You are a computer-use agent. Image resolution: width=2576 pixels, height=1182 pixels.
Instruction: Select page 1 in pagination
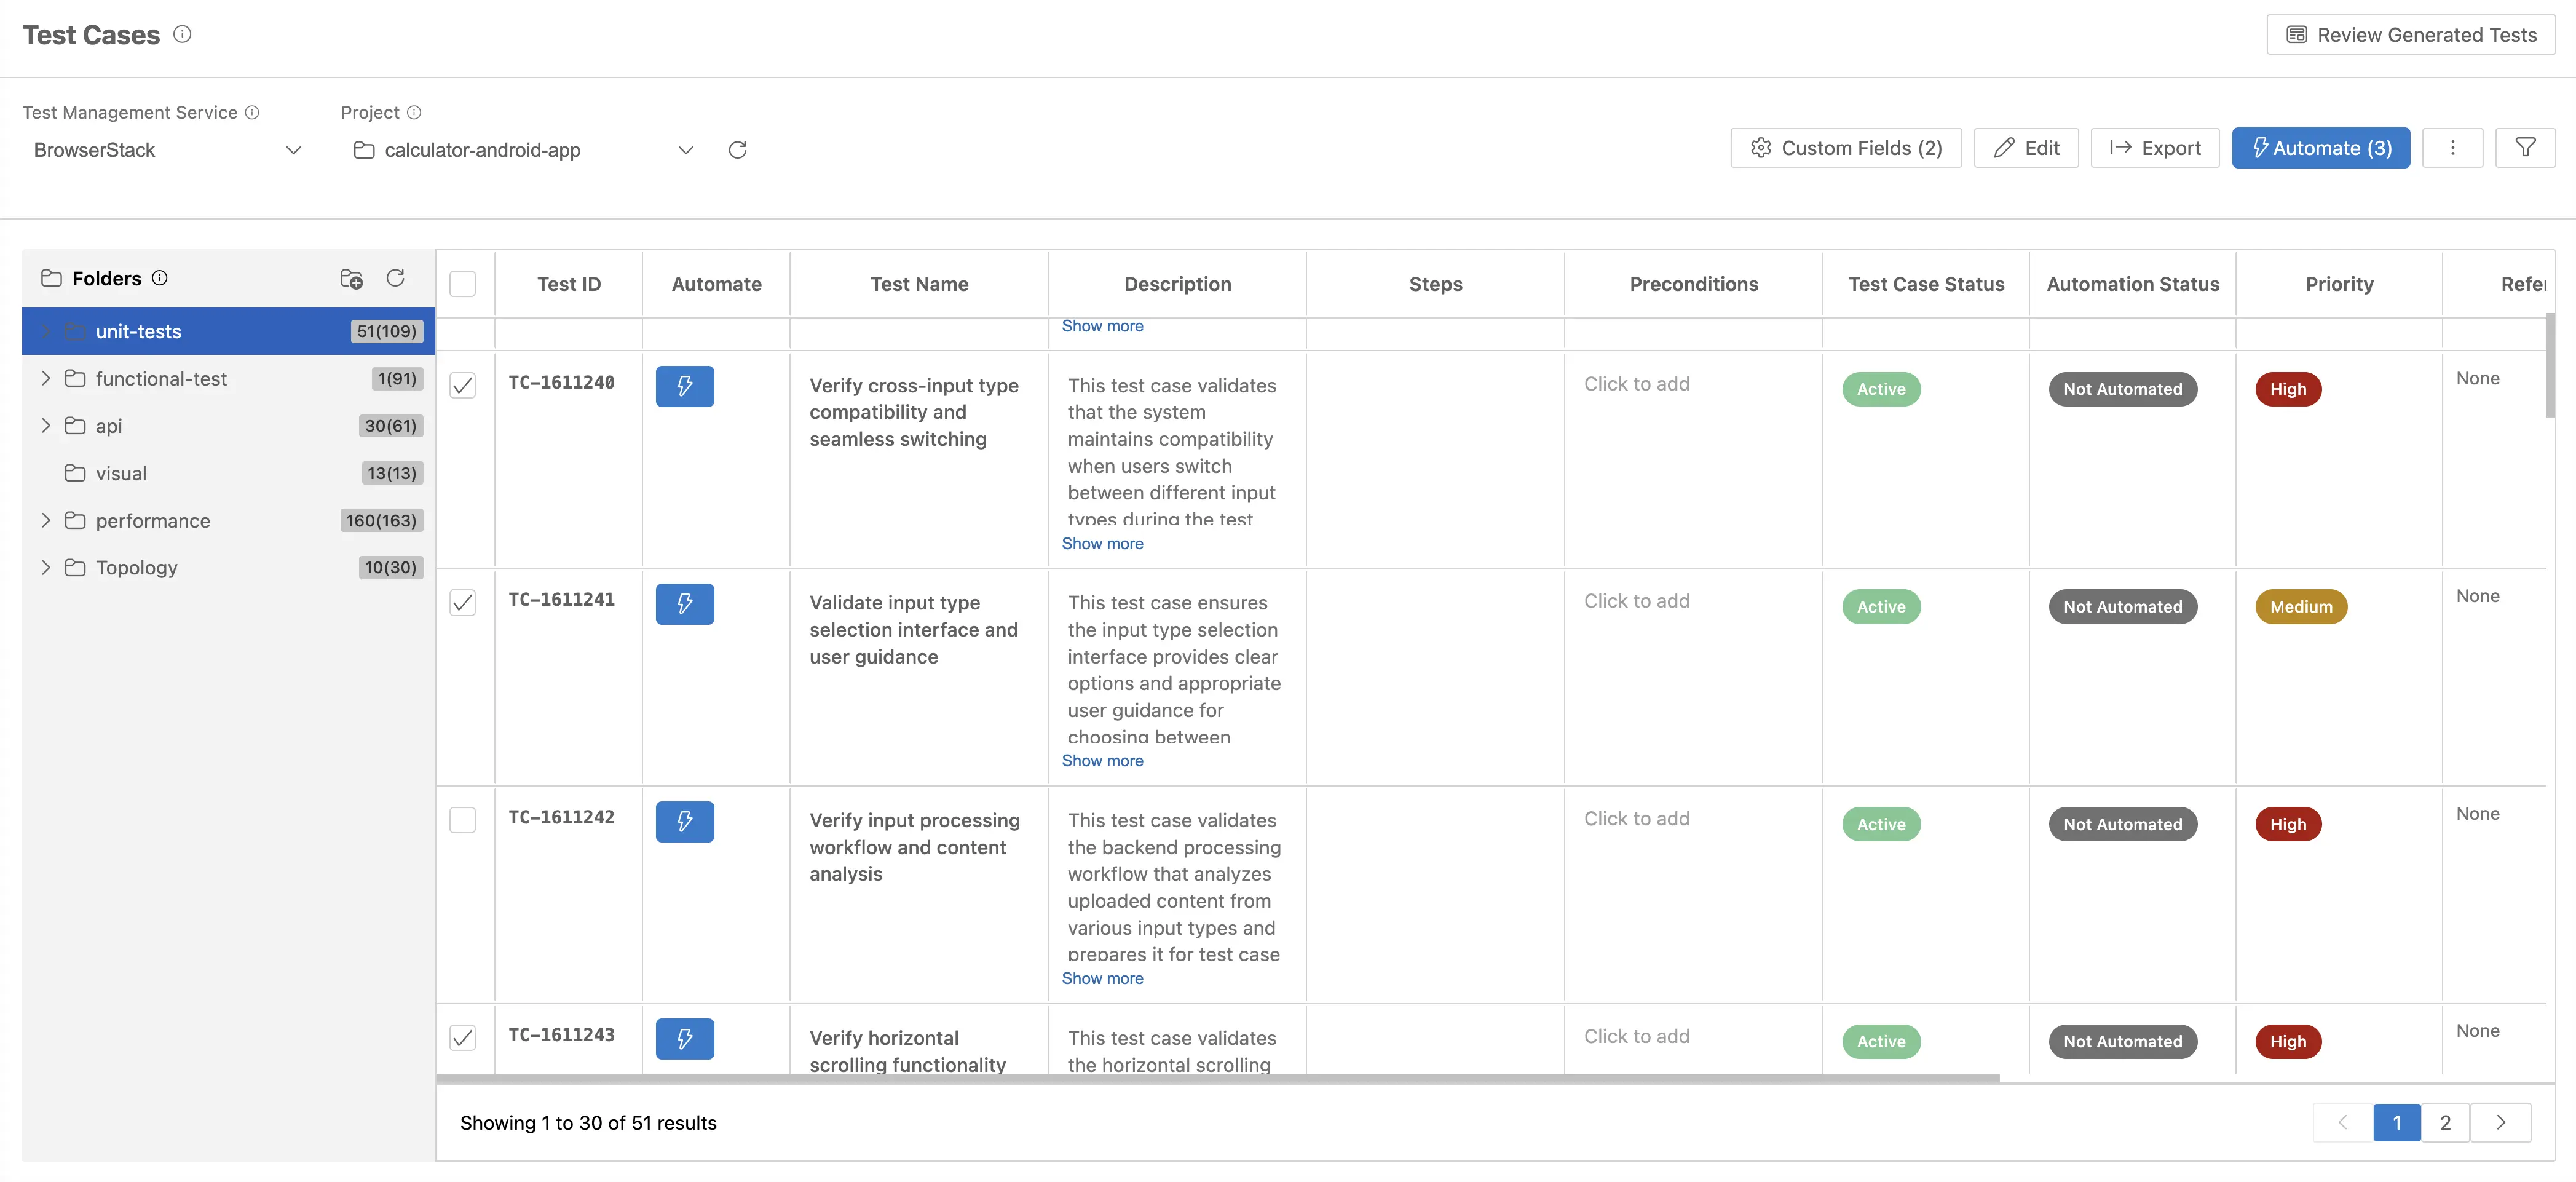2397,1122
